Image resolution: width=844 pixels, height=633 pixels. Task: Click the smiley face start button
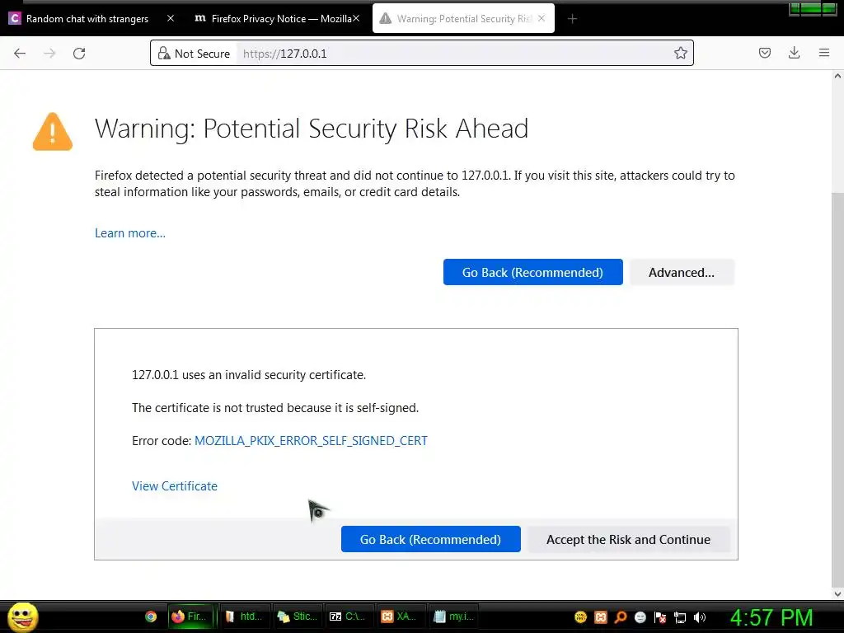pyautogui.click(x=23, y=617)
